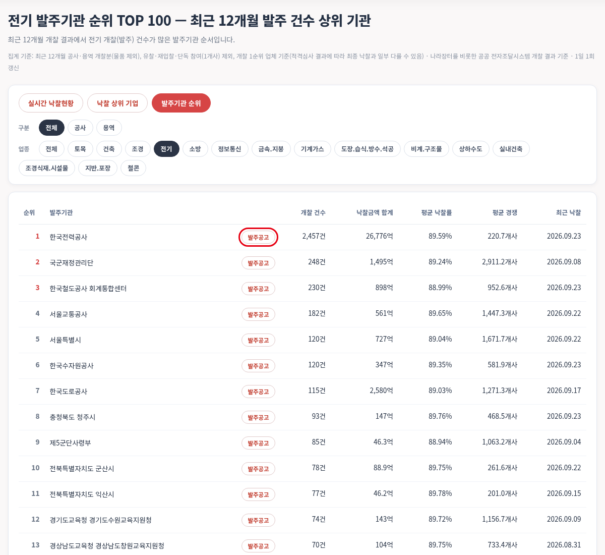The width and height of the screenshot is (605, 555).
Task: Filter 구분 by 용역
Action: 109,128
